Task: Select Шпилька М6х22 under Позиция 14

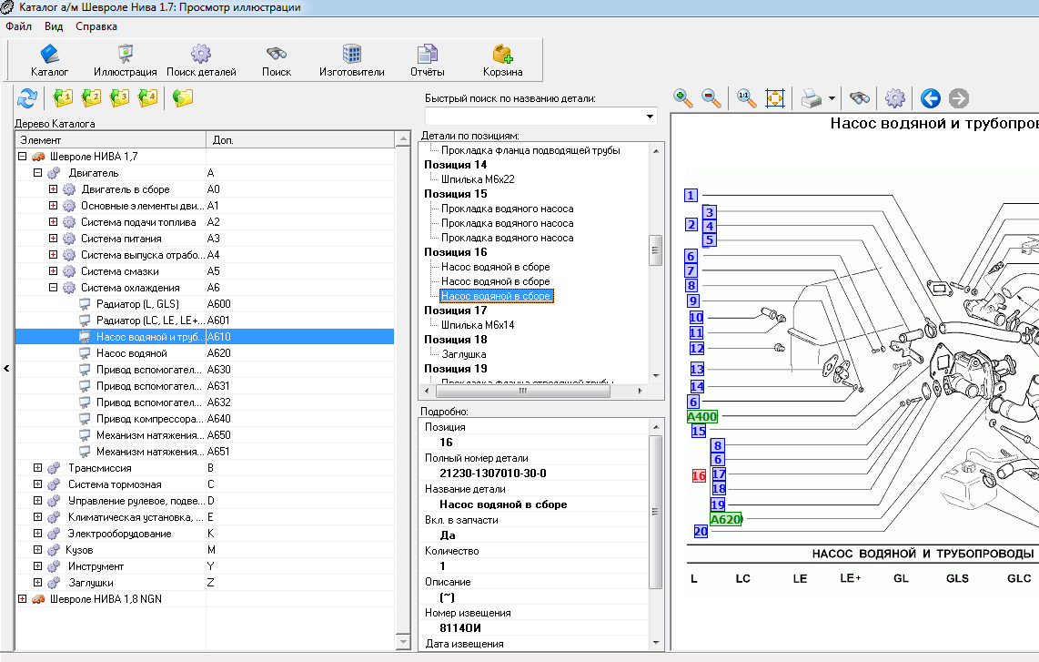Action: [478, 179]
